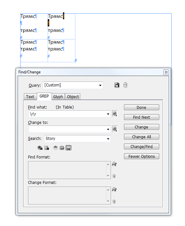The height and width of the screenshot is (226, 185).
Task: Toggle Include Hidden Layers icon
Action: (x=55, y=148)
